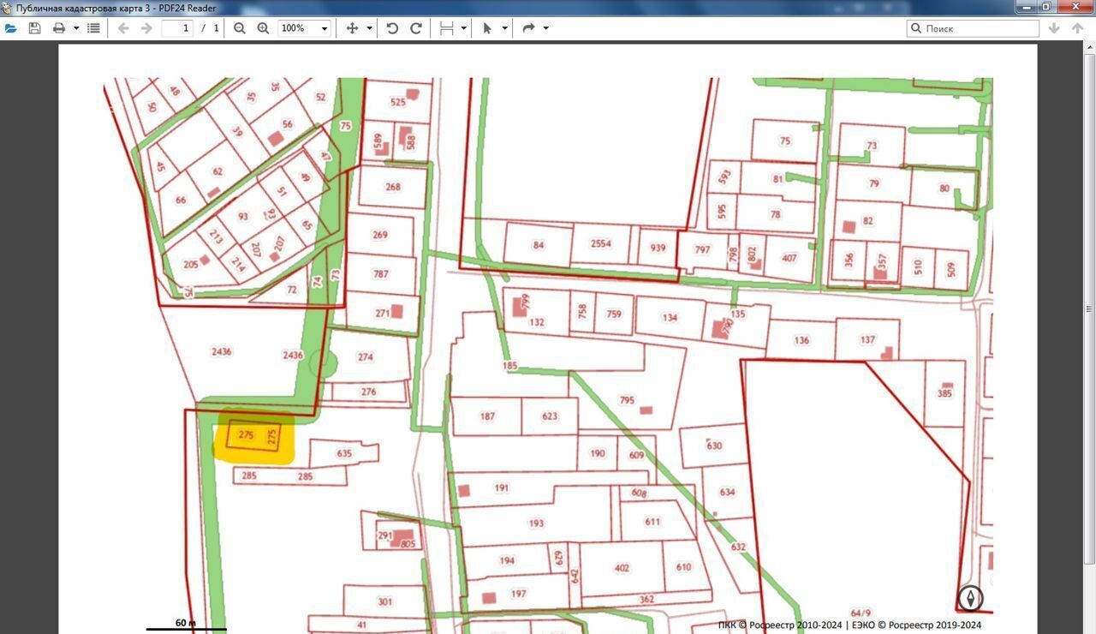This screenshot has height=634, width=1096.
Task: Click parcel label 402 on the map
Action: 622,567
